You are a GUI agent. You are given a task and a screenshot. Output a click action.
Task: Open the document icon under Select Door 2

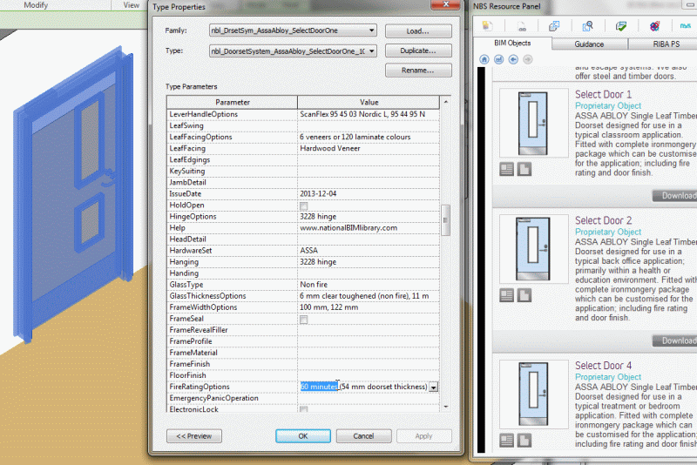coord(524,295)
